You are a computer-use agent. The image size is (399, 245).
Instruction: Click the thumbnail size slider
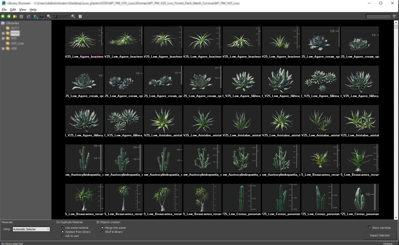[61, 16]
